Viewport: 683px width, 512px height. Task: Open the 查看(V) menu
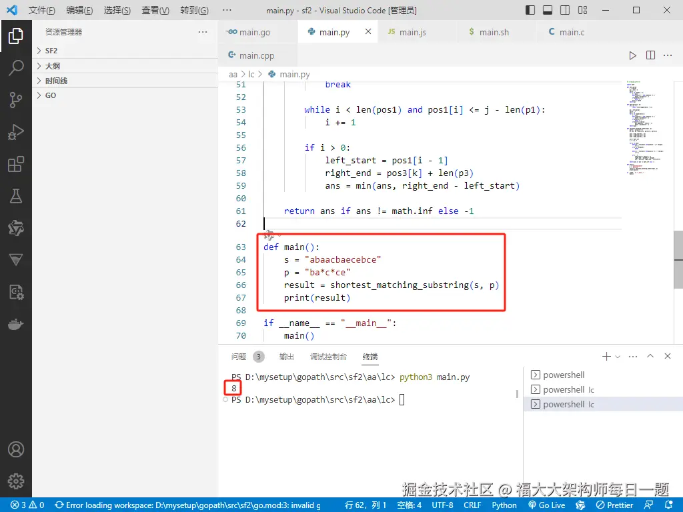coord(155,10)
